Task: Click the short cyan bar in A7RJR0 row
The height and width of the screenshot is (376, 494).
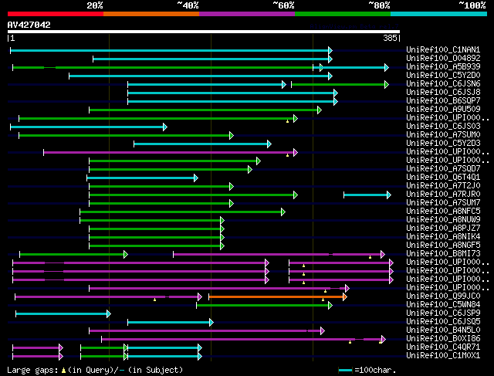Action: 367,195
